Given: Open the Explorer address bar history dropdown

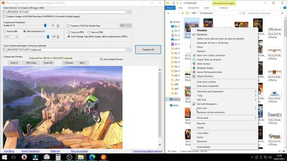Looking at the screenshot, I should 240,13.
